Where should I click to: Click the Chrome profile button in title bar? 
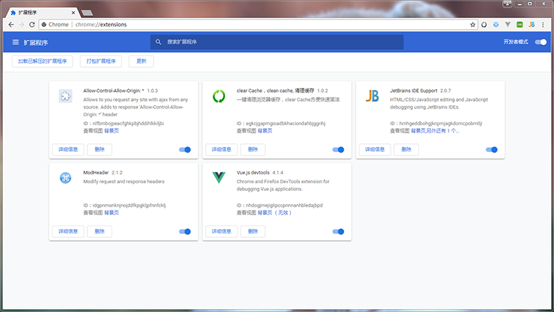point(508,3)
